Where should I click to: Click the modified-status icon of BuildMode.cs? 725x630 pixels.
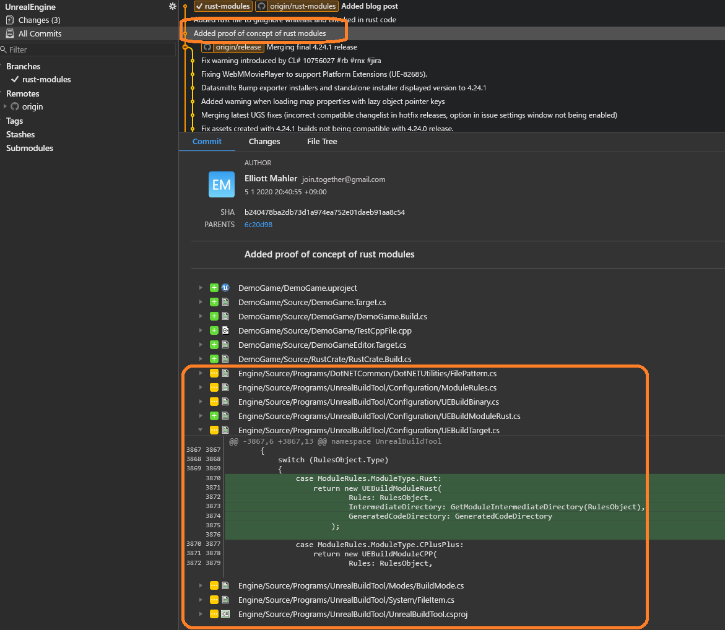click(x=214, y=585)
